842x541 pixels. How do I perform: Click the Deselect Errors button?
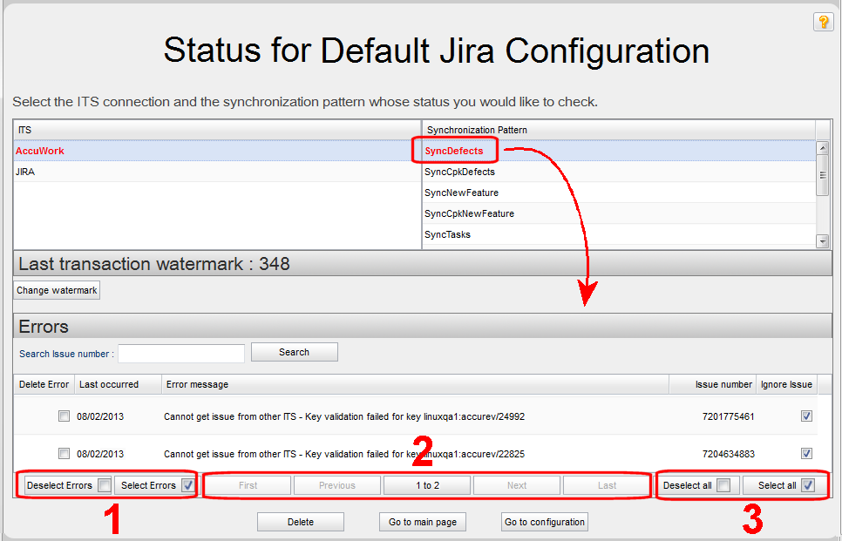[68, 485]
